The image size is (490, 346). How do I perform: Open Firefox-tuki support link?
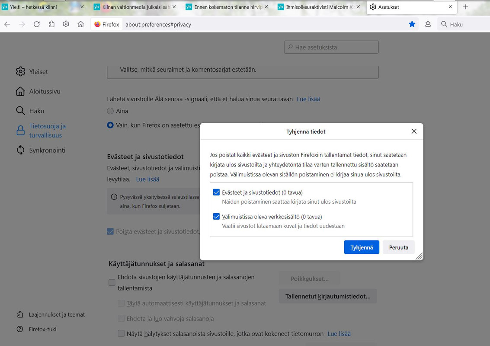click(x=42, y=330)
